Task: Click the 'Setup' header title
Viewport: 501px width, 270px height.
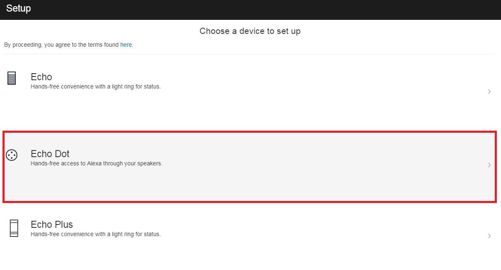Action: [19, 9]
